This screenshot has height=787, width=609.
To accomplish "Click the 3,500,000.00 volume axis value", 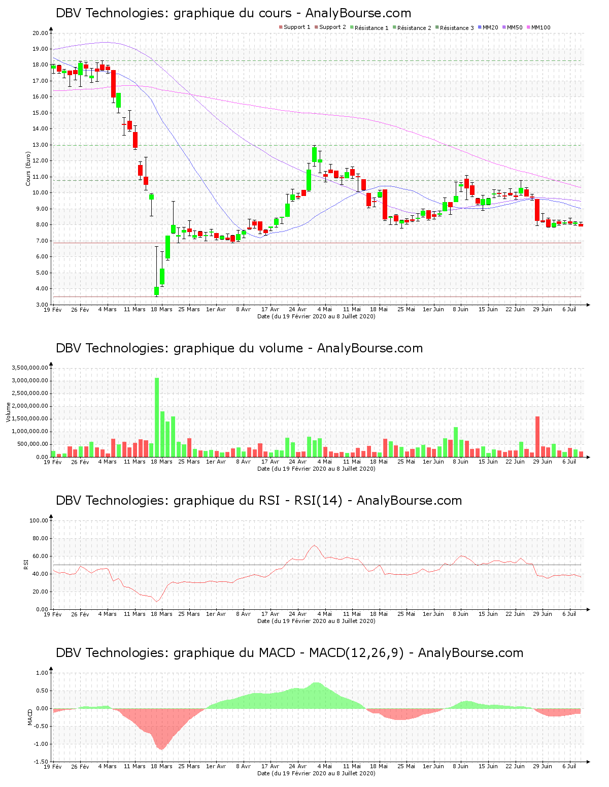I will click(x=31, y=368).
